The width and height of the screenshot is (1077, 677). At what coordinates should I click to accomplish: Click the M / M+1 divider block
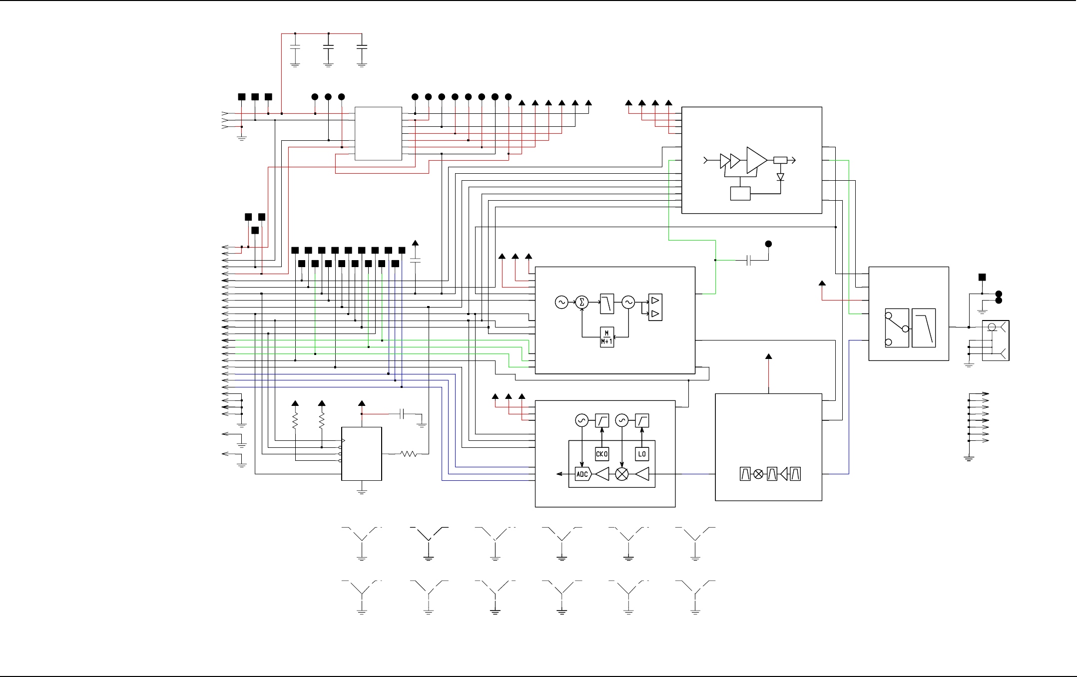coord(607,338)
